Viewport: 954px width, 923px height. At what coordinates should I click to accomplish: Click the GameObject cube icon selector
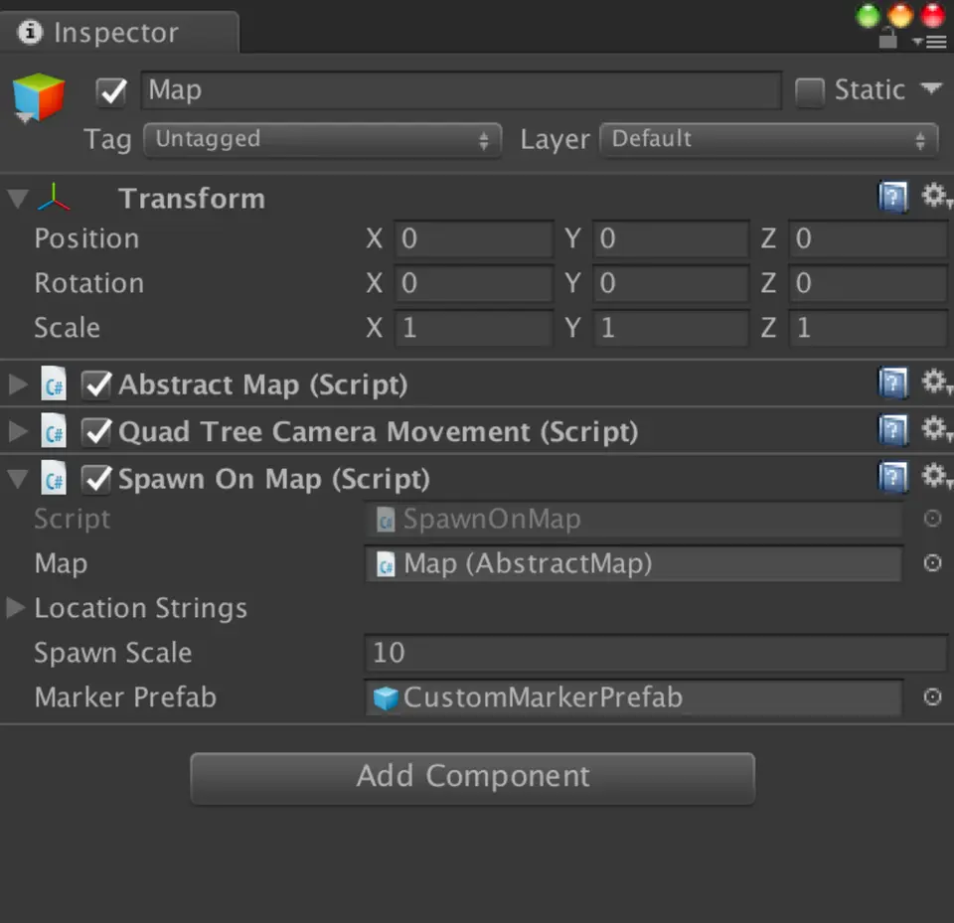click(x=38, y=97)
